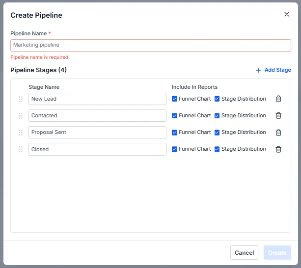Click the 'Pipeline name is required' error text
Screen dimensions: 301x268
pyautogui.click(x=39, y=57)
